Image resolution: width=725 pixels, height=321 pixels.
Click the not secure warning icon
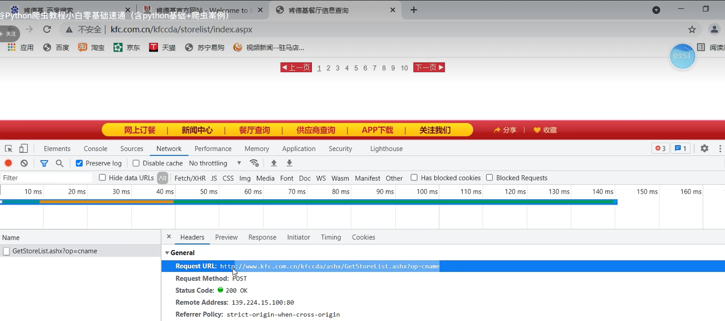pos(69,30)
